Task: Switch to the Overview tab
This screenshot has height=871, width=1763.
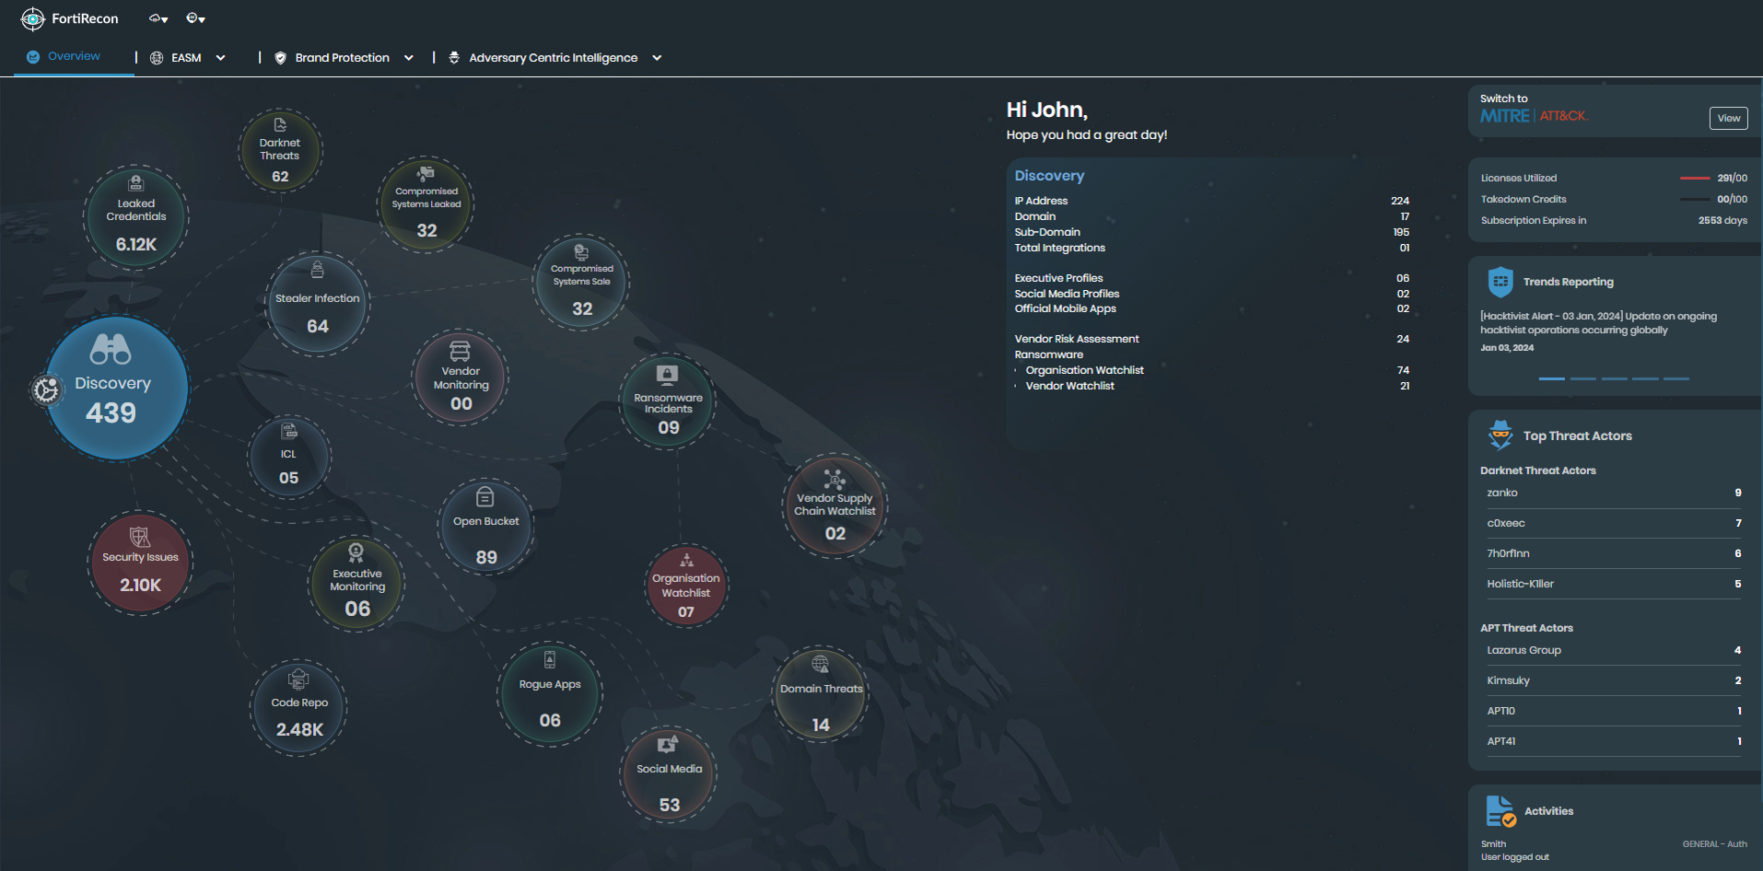Action: [x=74, y=57]
